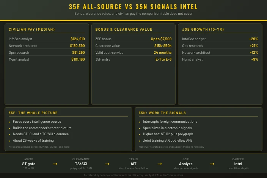Select InfoSec analyst growth +29%
Image resolution: width=267 pixels, height=178 pixels.
tap(254, 39)
